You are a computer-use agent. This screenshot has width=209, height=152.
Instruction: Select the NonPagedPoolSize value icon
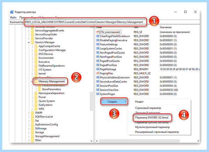[x=98, y=57]
